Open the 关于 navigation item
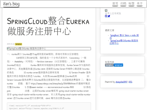The width and height of the screenshot is (147, 110). point(140,4)
